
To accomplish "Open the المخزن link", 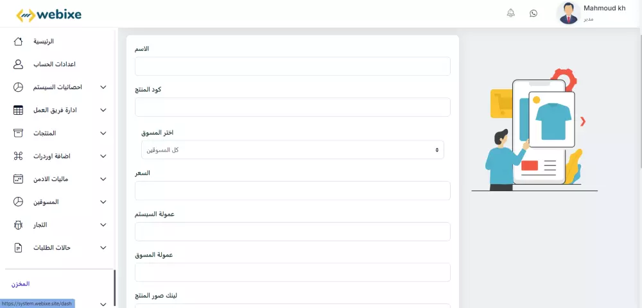I will pyautogui.click(x=21, y=284).
